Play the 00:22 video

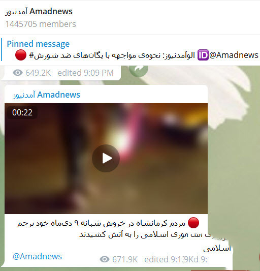tap(106, 158)
